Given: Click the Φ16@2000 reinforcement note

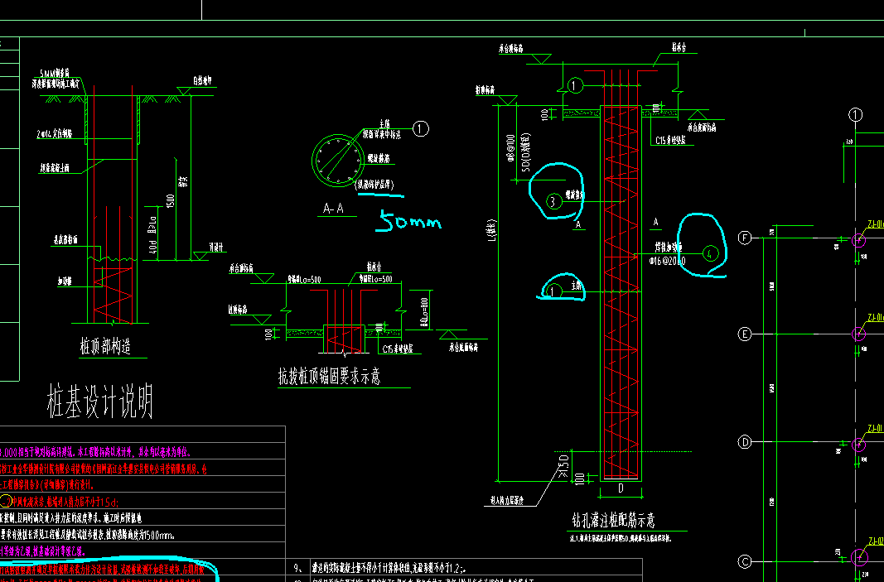Looking at the screenshot, I should click(x=668, y=261).
